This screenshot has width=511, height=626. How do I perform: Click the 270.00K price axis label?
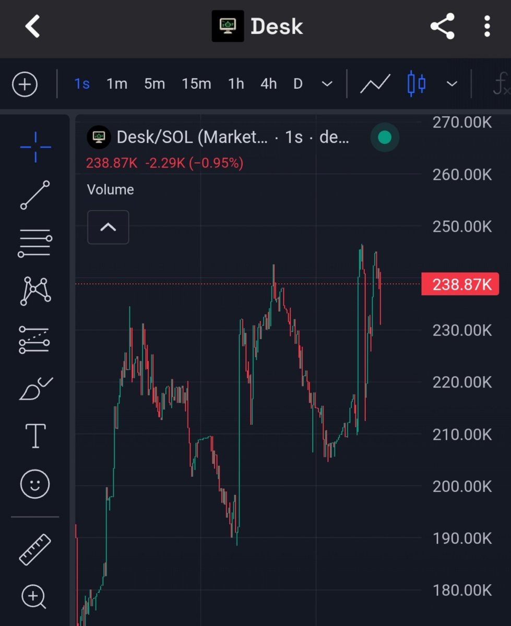click(462, 122)
